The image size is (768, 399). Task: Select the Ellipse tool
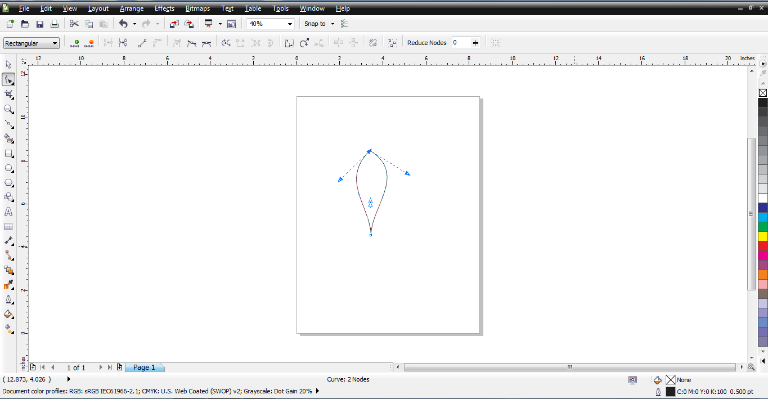pyautogui.click(x=8, y=168)
